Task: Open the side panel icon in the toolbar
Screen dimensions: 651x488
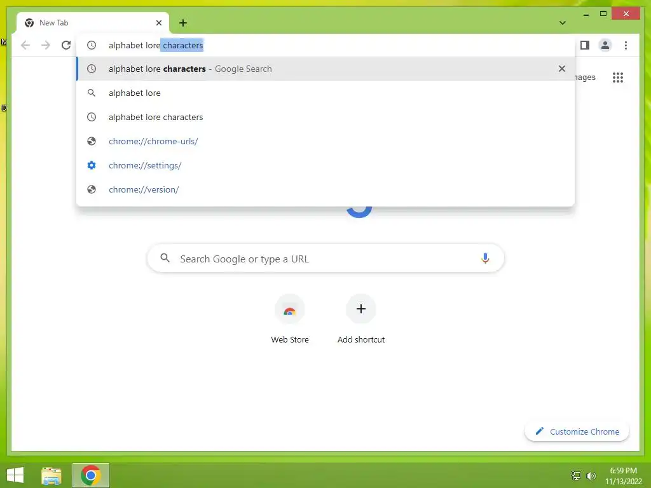Action: point(585,45)
